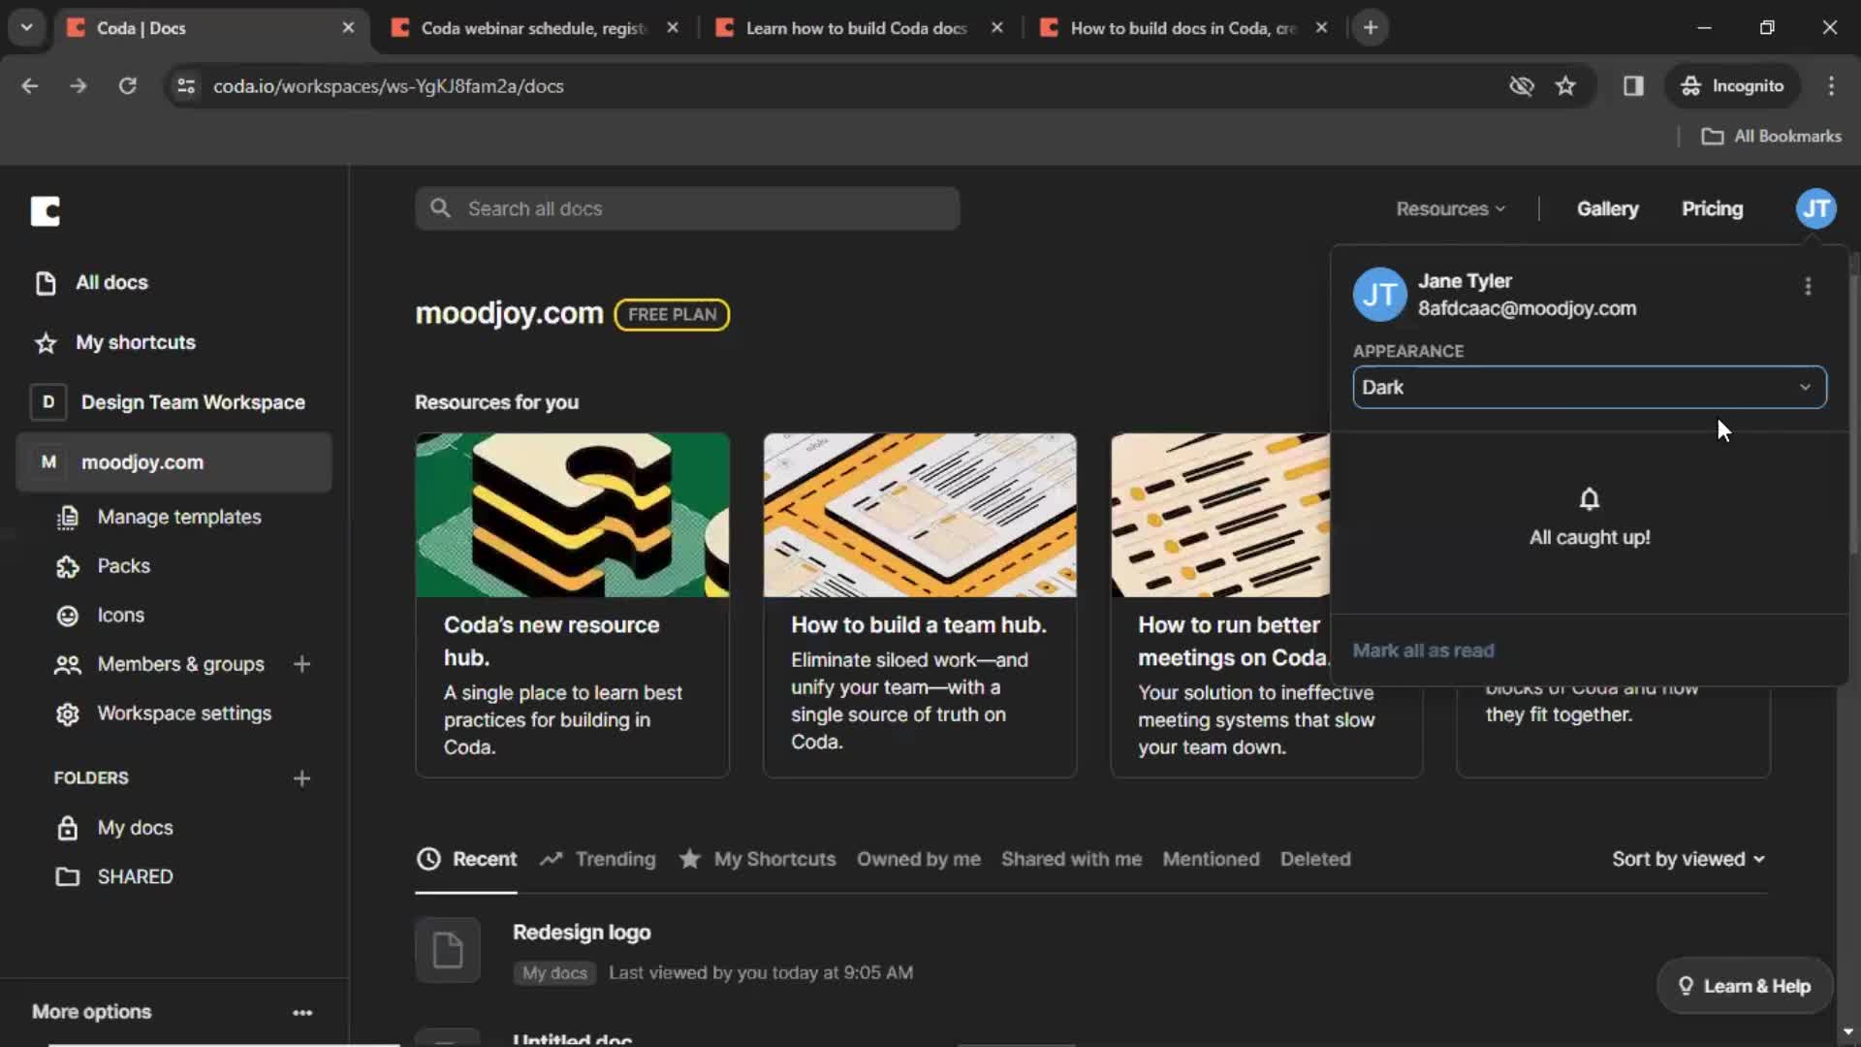Open the Redesign logo doc
The image size is (1861, 1047).
[582, 933]
